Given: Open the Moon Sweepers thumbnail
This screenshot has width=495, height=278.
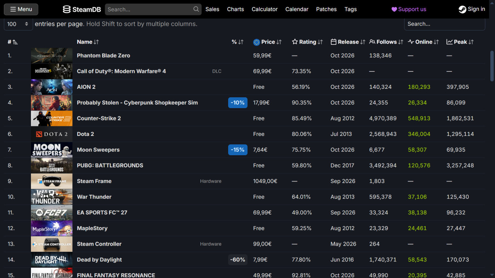Looking at the screenshot, I should [51, 150].
